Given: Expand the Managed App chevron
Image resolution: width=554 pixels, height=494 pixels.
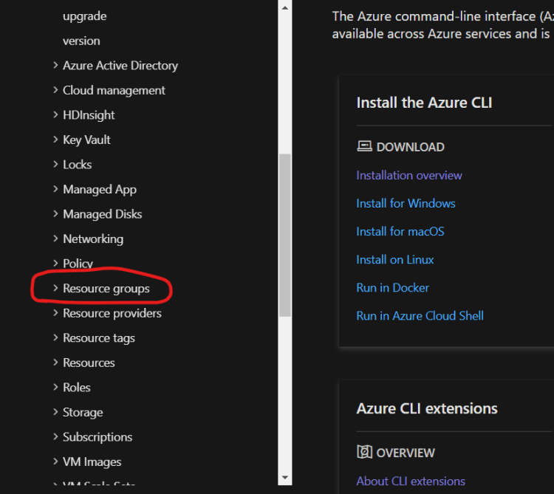Looking at the screenshot, I should 55,189.
